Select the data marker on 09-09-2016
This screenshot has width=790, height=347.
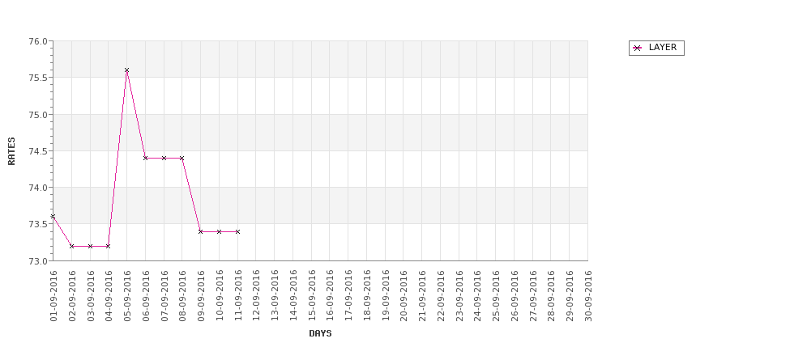(200, 231)
